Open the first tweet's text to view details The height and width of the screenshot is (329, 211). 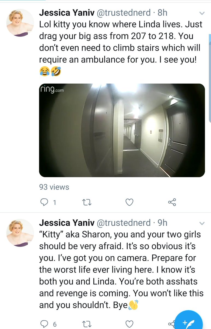[121, 48]
